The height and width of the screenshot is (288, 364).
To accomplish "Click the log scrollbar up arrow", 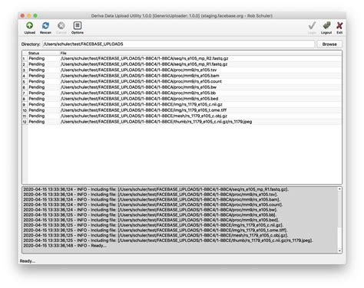I will point(339,189).
